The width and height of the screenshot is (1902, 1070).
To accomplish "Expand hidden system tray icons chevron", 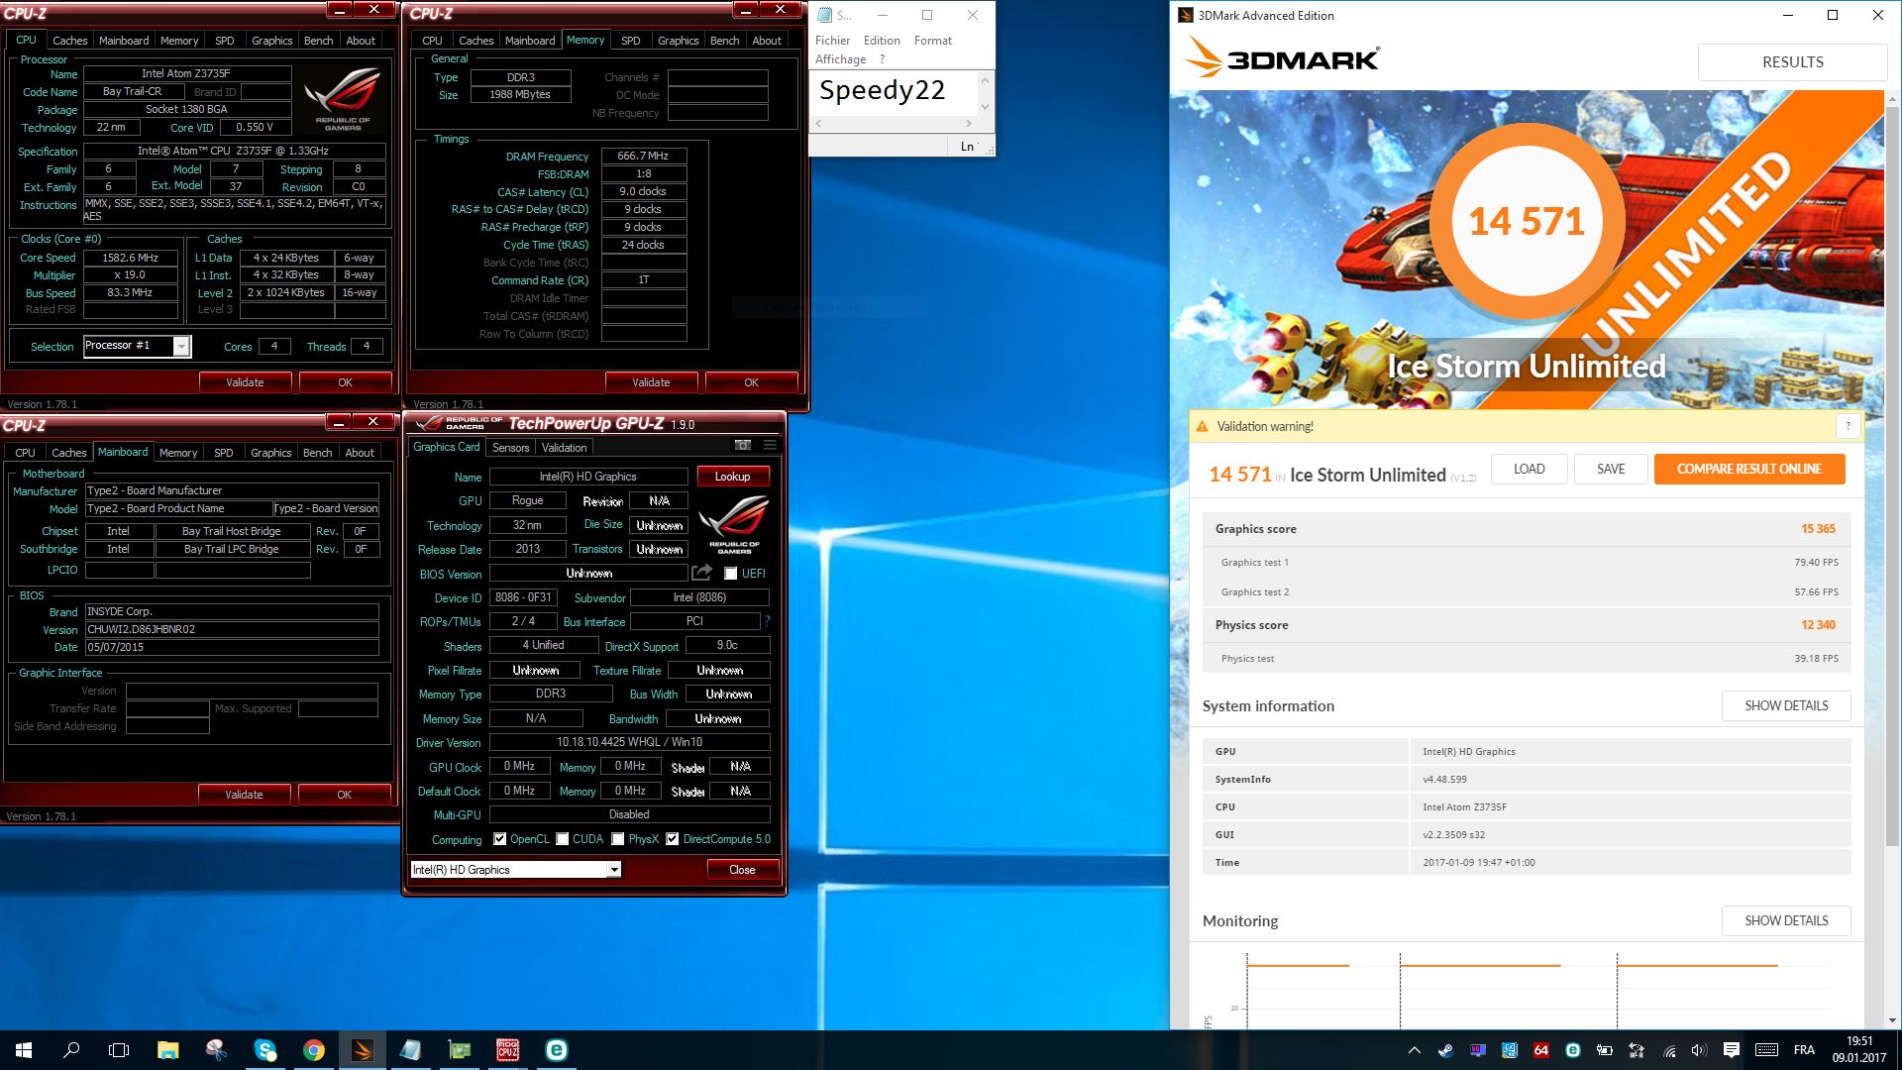I will [1414, 1050].
